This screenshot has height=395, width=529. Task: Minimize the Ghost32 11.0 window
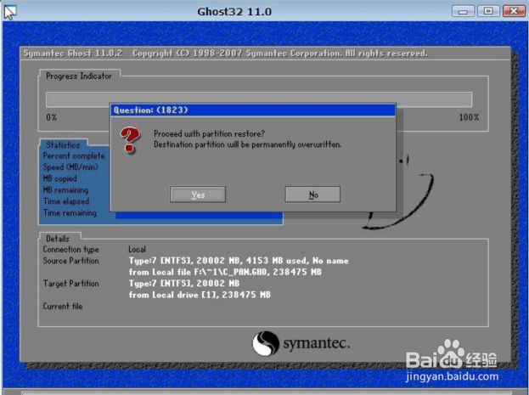463,11
